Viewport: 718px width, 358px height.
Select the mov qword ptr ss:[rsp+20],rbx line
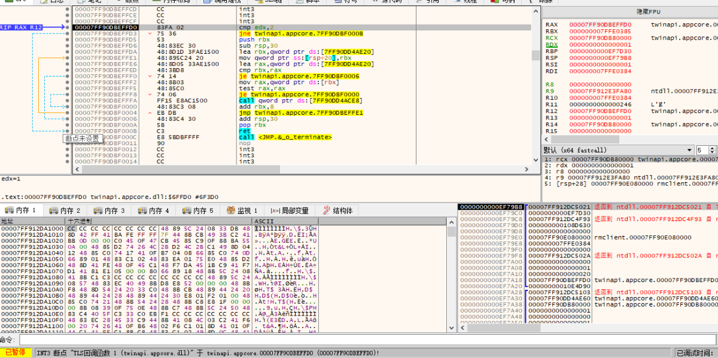(x=295, y=58)
